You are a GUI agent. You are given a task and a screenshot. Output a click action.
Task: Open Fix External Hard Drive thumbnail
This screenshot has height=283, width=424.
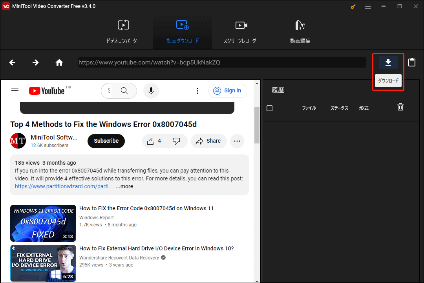click(x=43, y=263)
